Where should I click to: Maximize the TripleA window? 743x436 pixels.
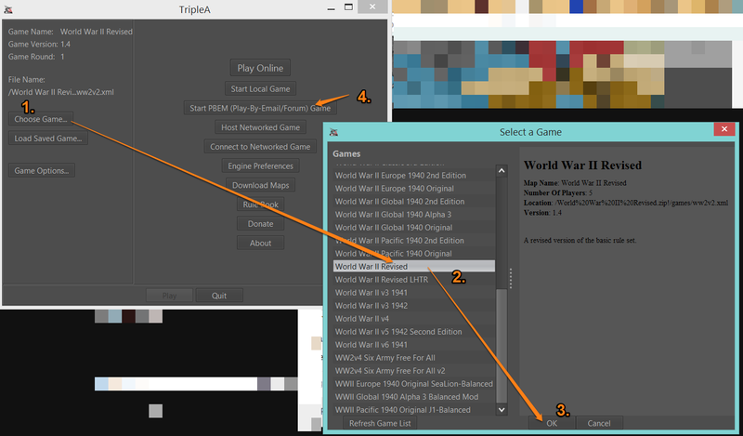[x=348, y=7]
